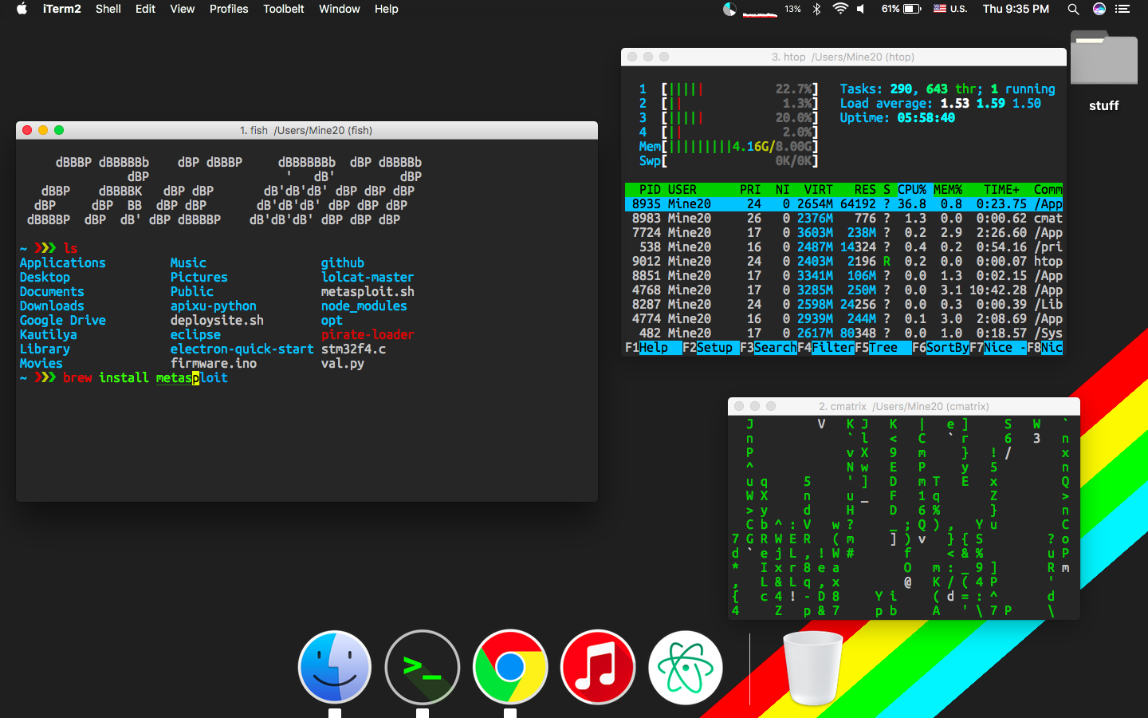The image size is (1148, 718).
Task: Select htop process row 8935
Action: pyautogui.click(x=843, y=204)
